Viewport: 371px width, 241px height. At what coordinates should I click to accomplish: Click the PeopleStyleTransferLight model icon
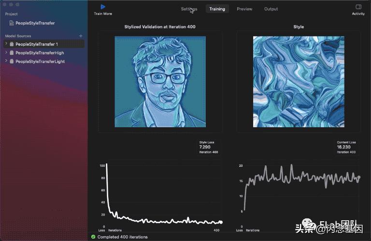pyautogui.click(x=12, y=61)
